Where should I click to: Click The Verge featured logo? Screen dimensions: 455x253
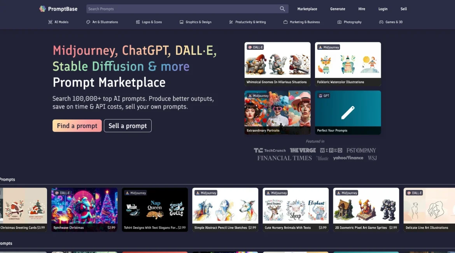tap(303, 151)
